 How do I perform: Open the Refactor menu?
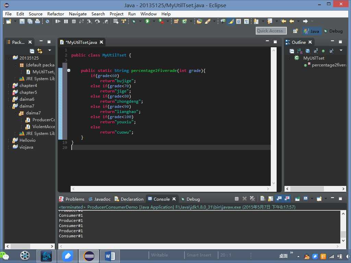[56, 14]
